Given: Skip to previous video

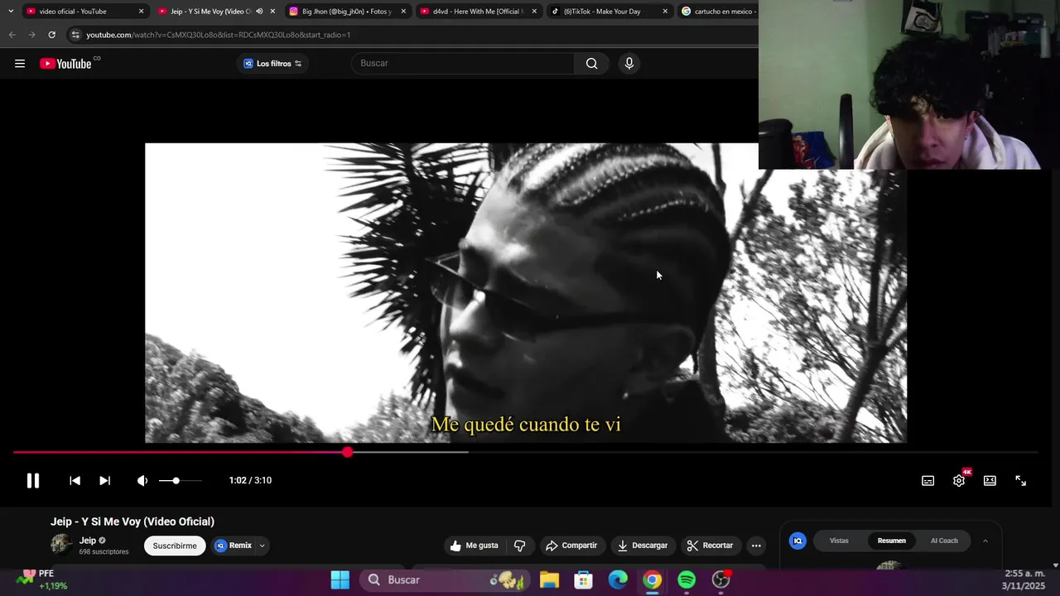Looking at the screenshot, I should click(75, 480).
